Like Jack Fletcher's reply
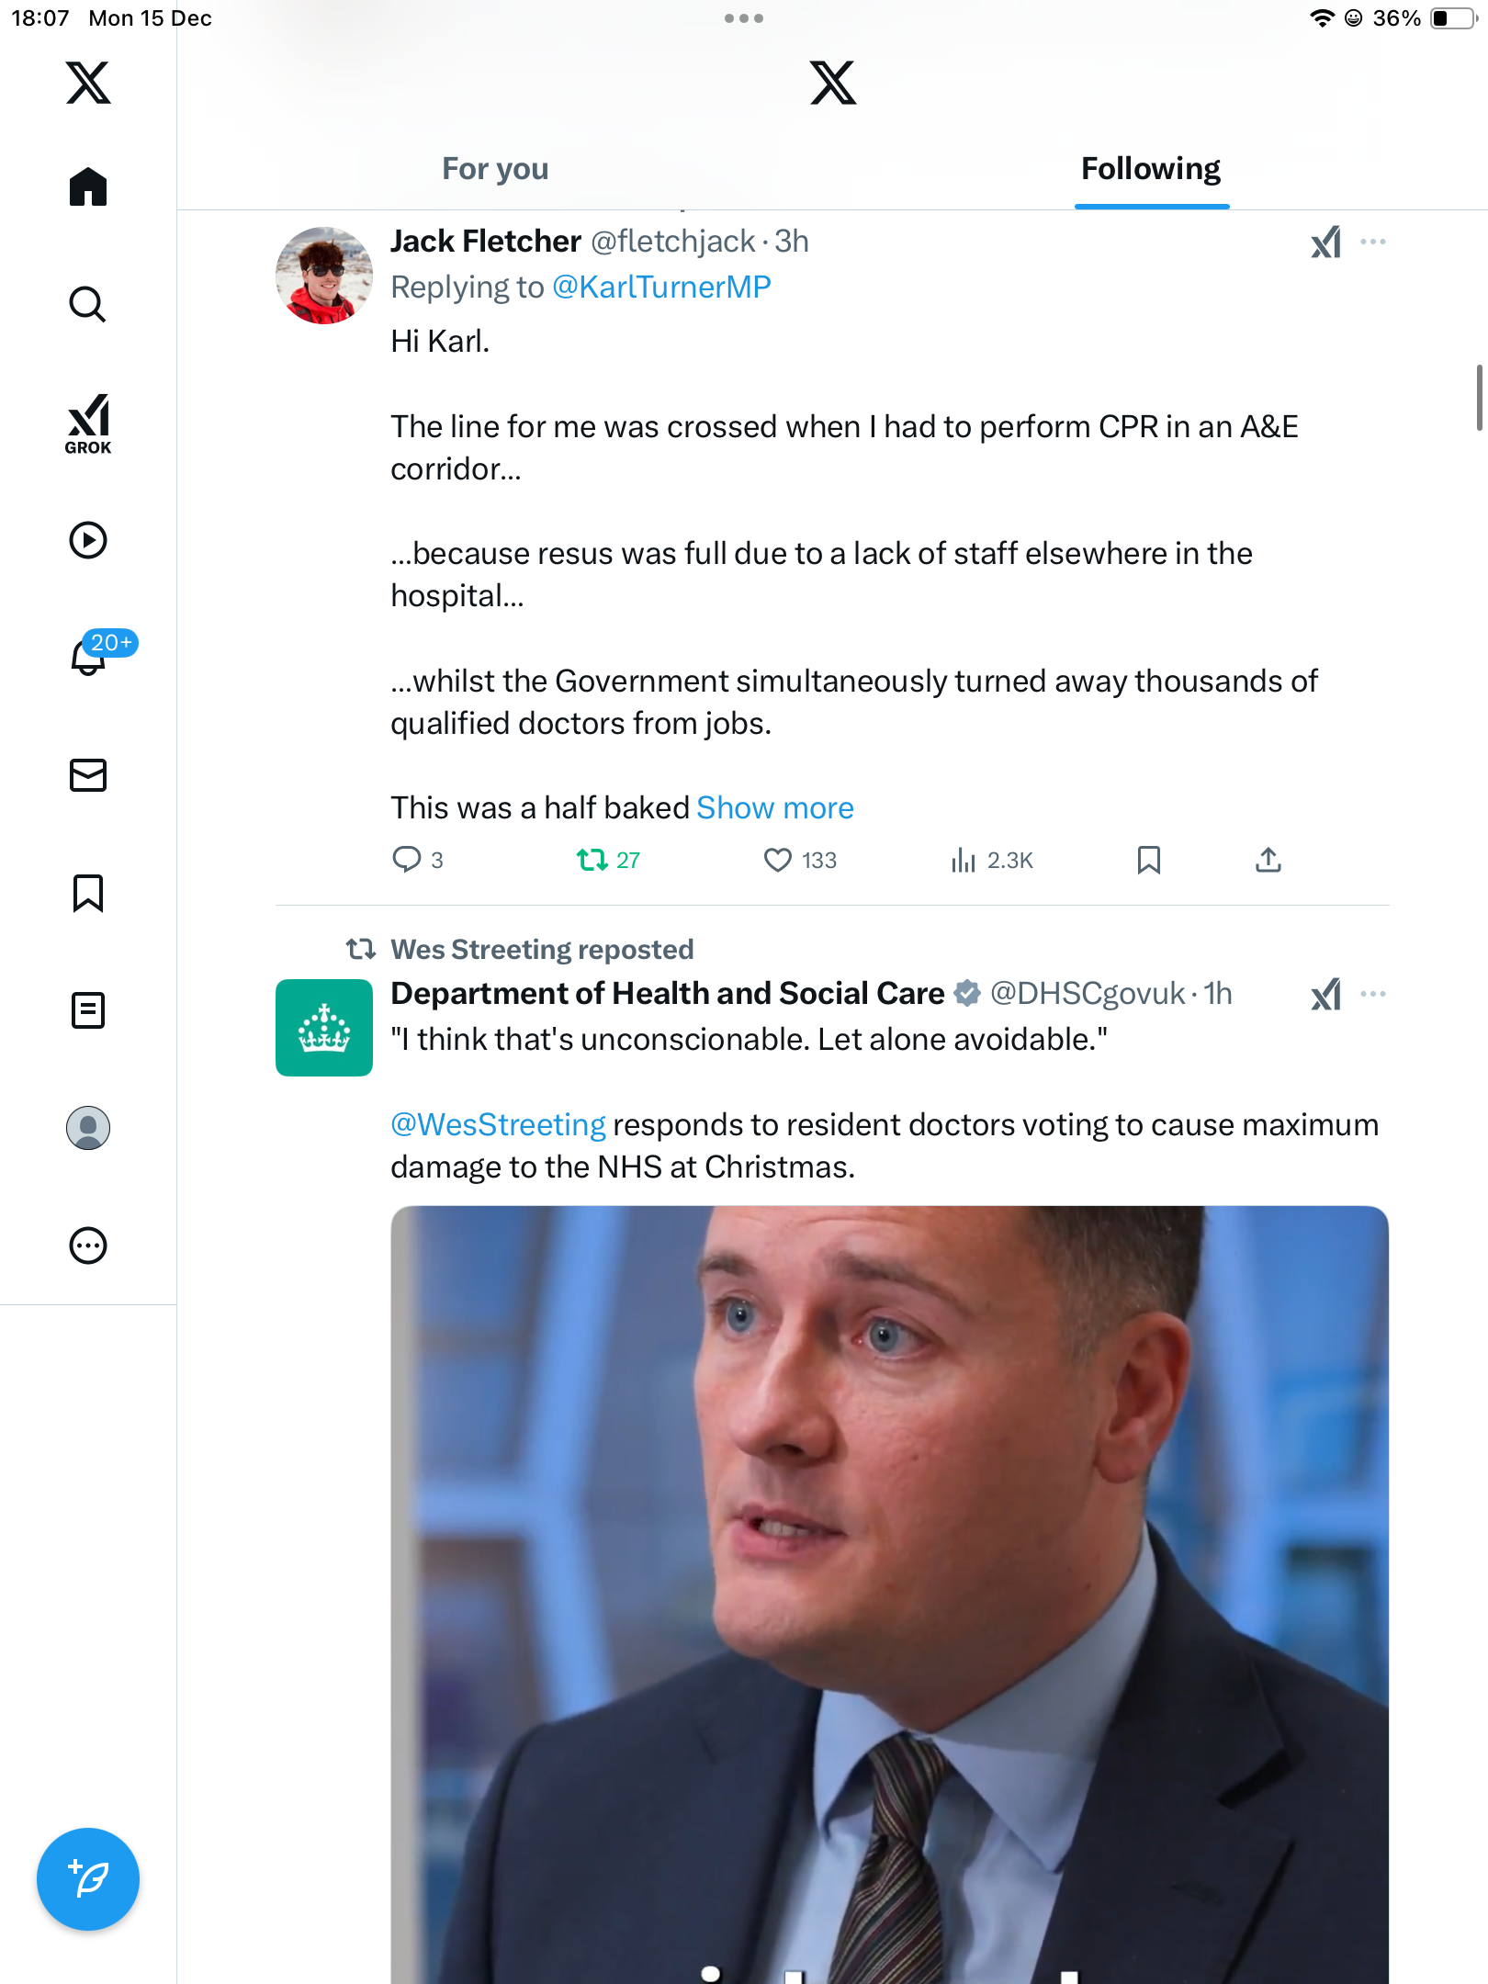 [x=778, y=860]
